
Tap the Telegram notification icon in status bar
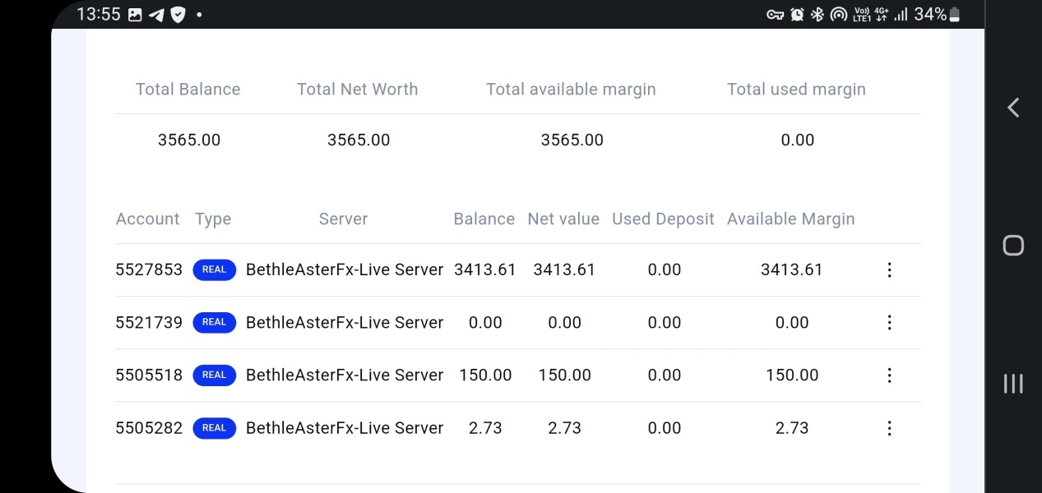tap(156, 15)
